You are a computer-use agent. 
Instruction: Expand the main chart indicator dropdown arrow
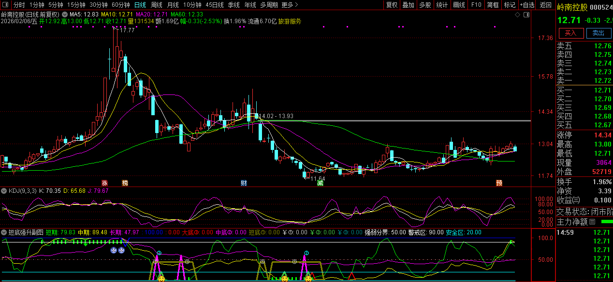(x=65, y=15)
